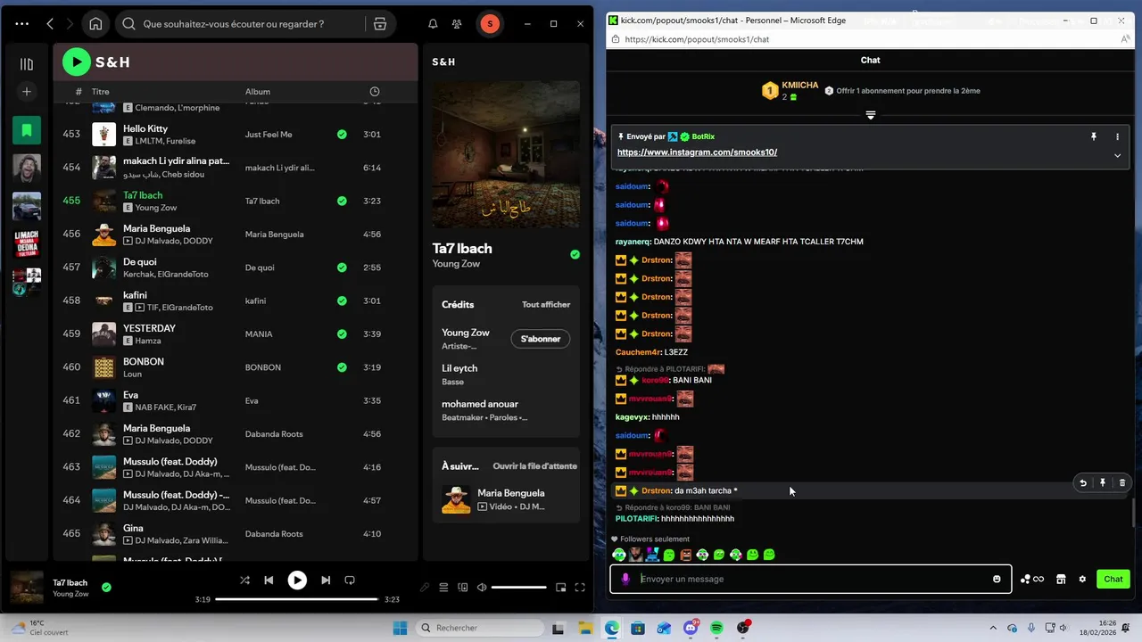Sort by Titre column header
The image size is (1142, 642).
pyautogui.click(x=100, y=92)
